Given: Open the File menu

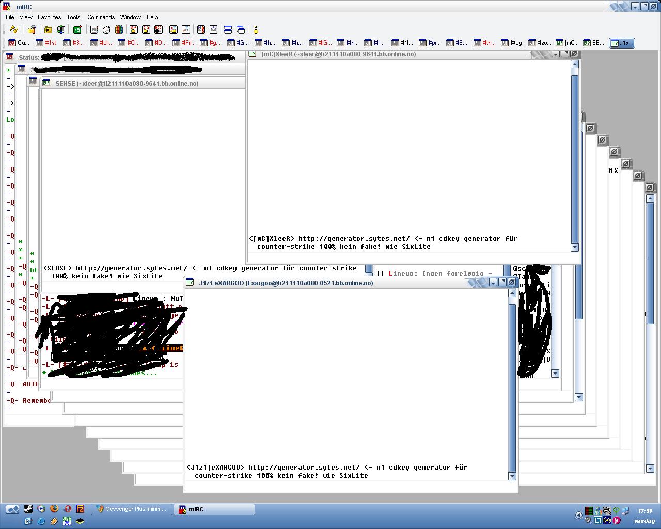Looking at the screenshot, I should tap(10, 17).
